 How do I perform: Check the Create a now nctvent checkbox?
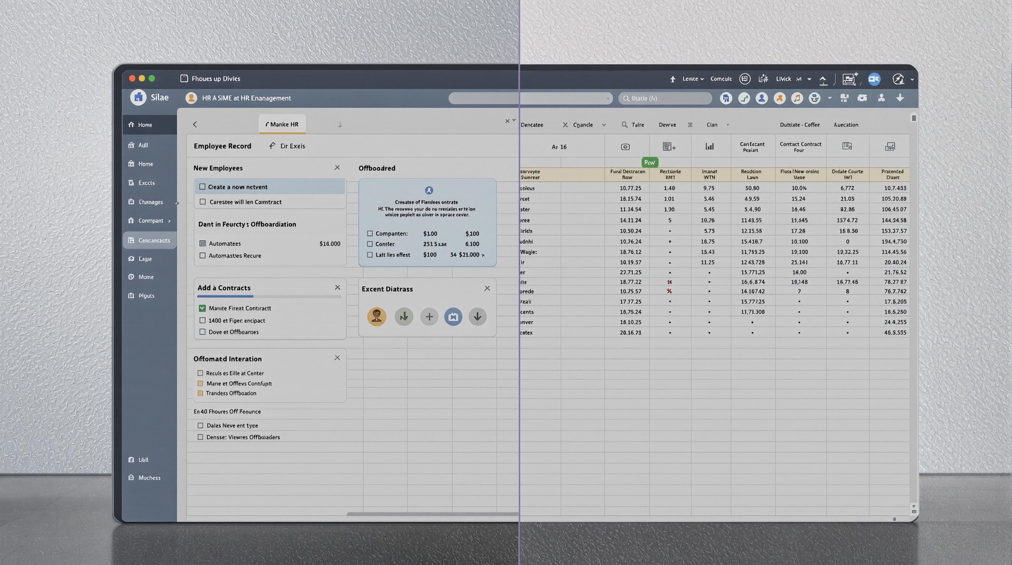pyautogui.click(x=202, y=186)
